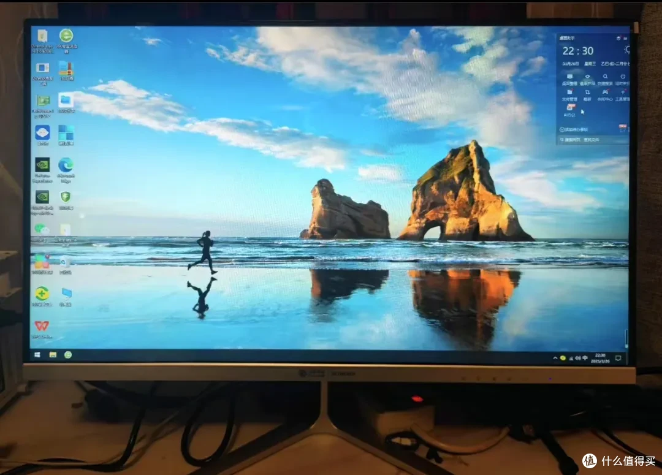Click the add to-do item link

[x=574, y=129]
